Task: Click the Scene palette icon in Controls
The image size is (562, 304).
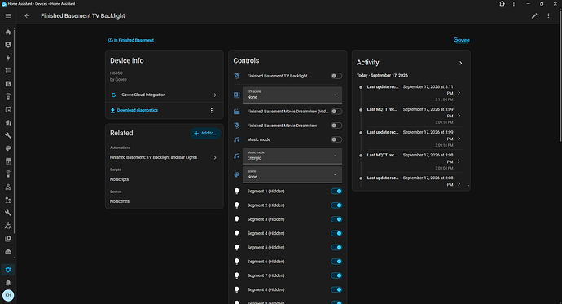Action: click(x=236, y=174)
